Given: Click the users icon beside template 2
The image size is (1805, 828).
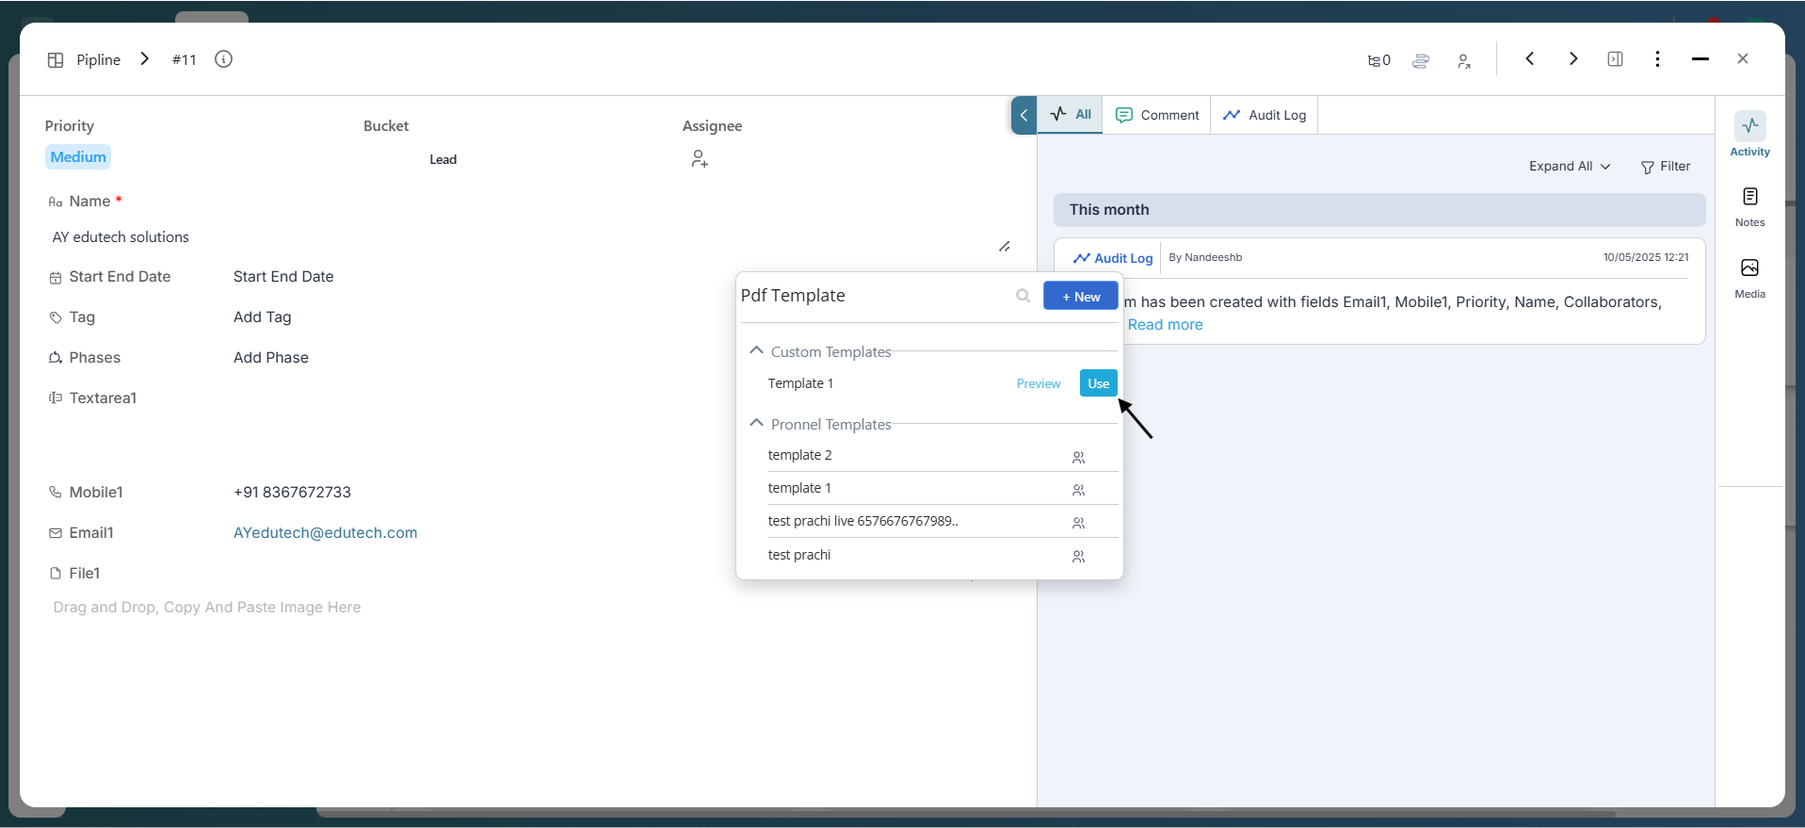Looking at the screenshot, I should click(1079, 457).
